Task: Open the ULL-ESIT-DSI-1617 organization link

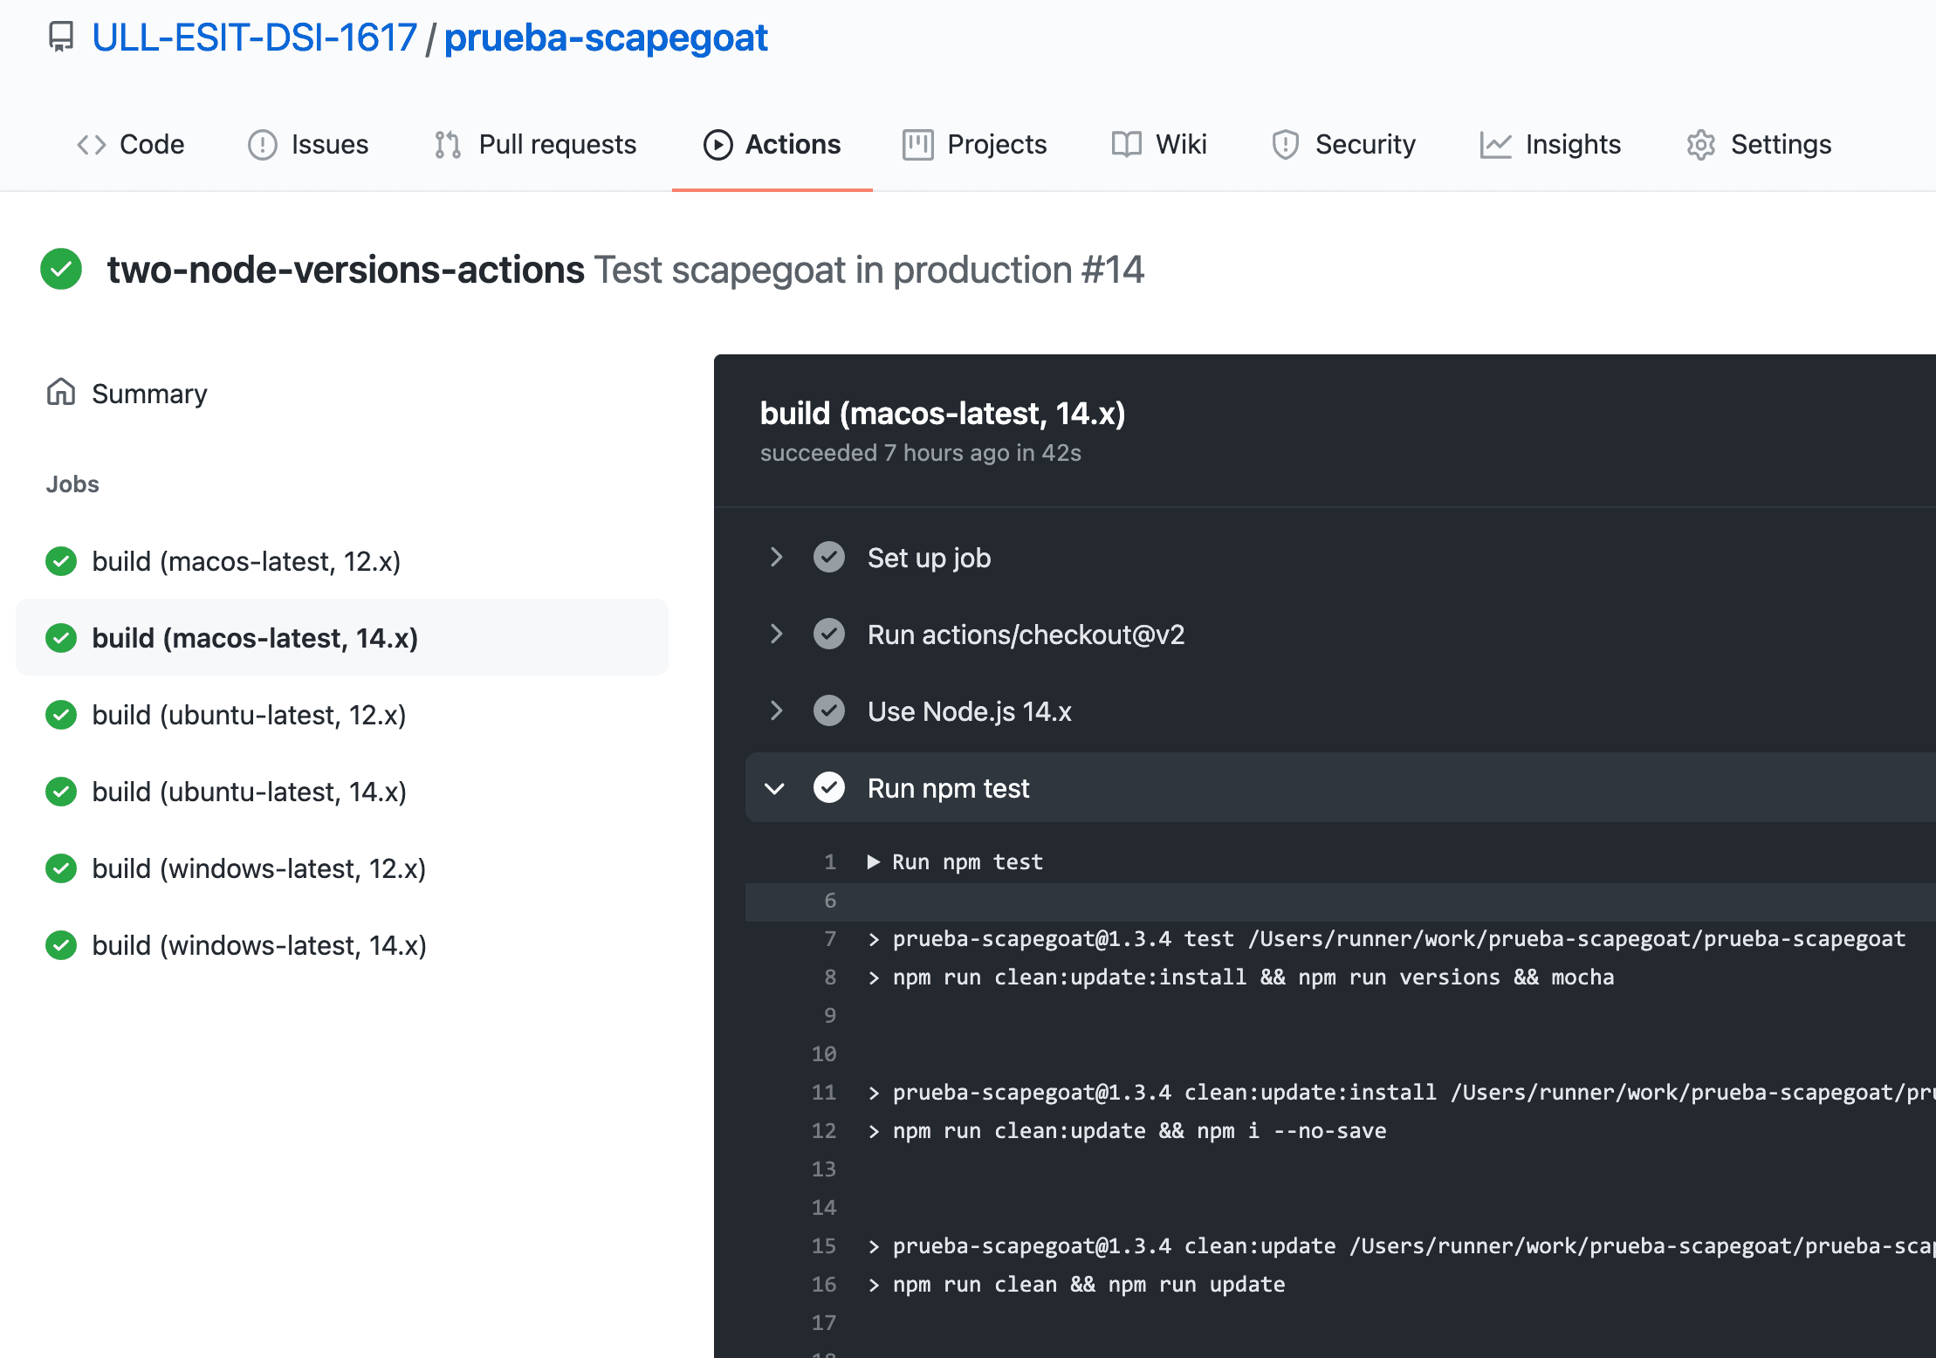Action: (x=254, y=38)
